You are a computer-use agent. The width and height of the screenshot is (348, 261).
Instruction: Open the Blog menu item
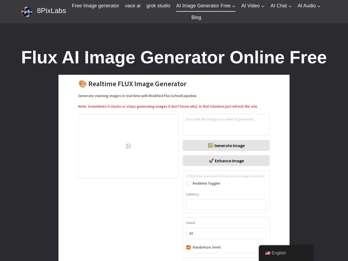[196, 17]
